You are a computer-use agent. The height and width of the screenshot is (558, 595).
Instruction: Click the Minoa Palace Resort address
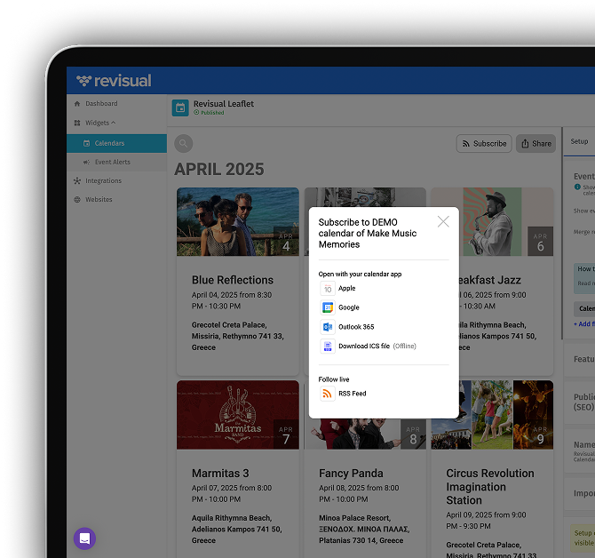(364, 530)
